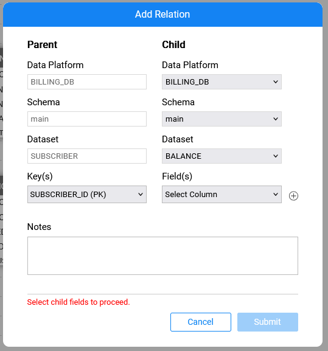Select the Parent Schema main field
328x351 pixels.
(x=87, y=119)
